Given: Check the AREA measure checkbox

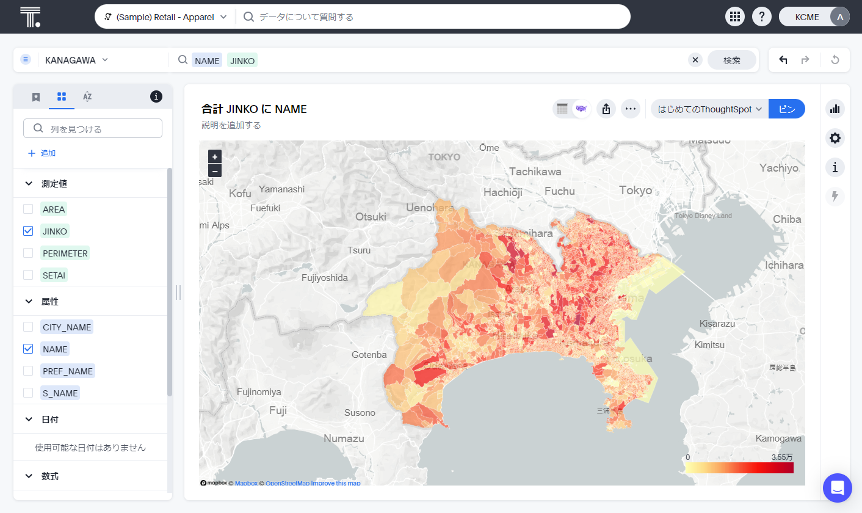Looking at the screenshot, I should tap(28, 209).
